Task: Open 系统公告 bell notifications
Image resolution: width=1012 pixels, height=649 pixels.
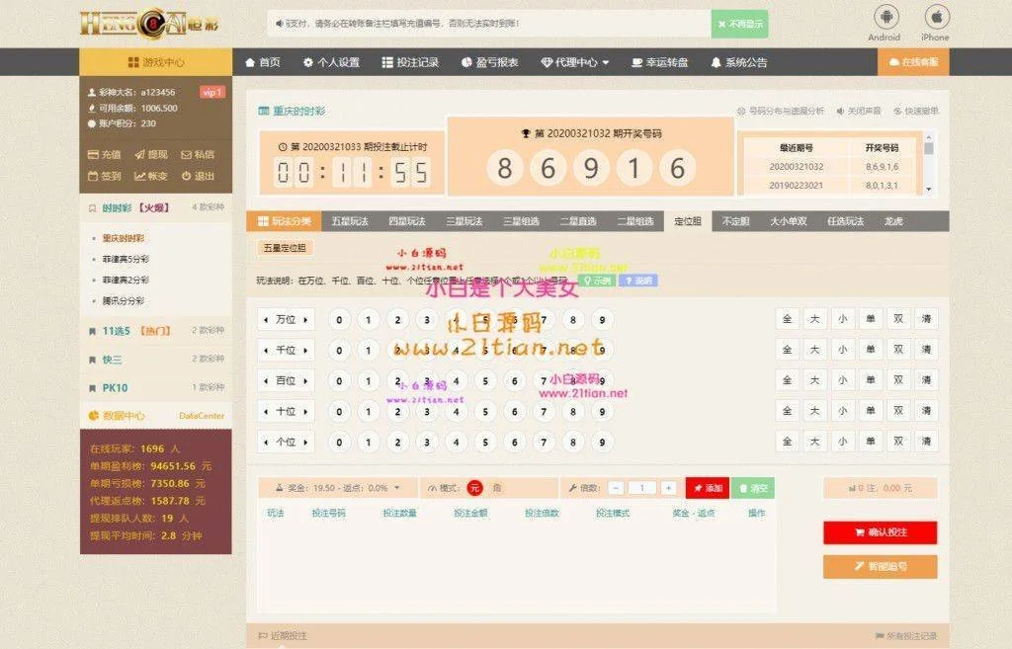Action: [x=738, y=62]
